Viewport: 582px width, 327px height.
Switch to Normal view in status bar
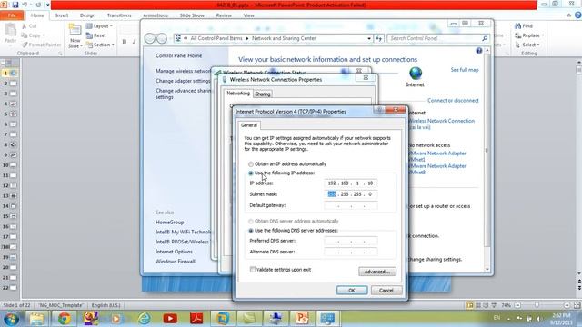pos(470,305)
